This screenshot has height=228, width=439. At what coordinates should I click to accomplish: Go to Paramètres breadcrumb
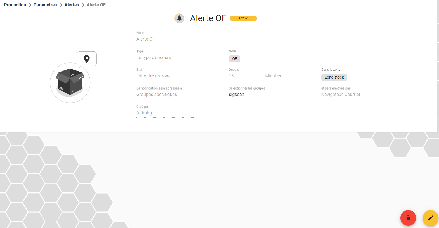click(x=45, y=5)
